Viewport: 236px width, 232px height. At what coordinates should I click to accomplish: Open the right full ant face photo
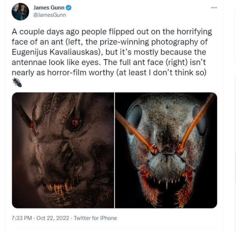click(166, 150)
